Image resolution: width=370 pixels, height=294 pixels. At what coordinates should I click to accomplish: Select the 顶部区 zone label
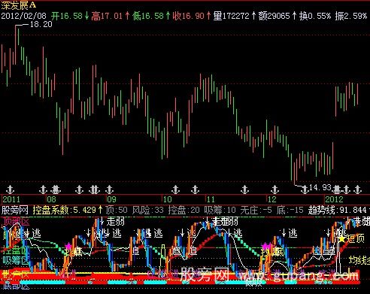pos(16,222)
